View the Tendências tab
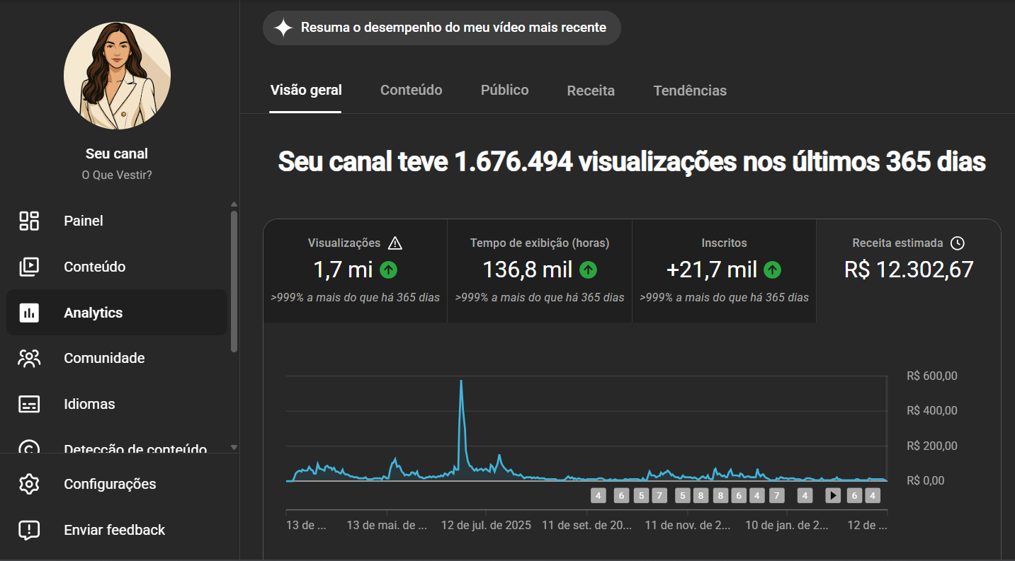 pos(689,90)
